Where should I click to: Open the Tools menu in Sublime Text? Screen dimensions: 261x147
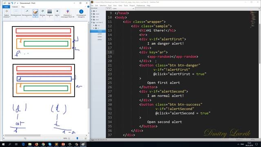point(126,5)
